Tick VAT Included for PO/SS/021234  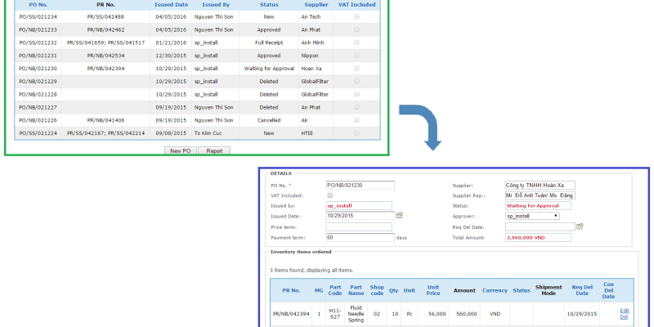[x=356, y=16]
